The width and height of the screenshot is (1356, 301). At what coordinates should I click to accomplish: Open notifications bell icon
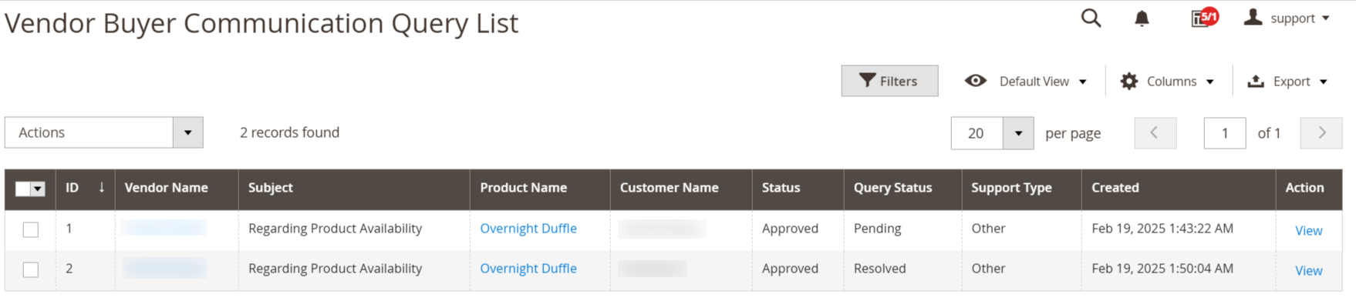tap(1142, 18)
